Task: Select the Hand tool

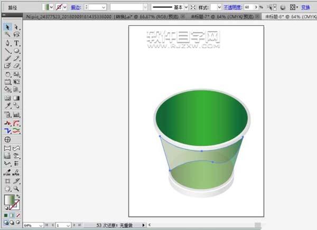Action: (7, 189)
